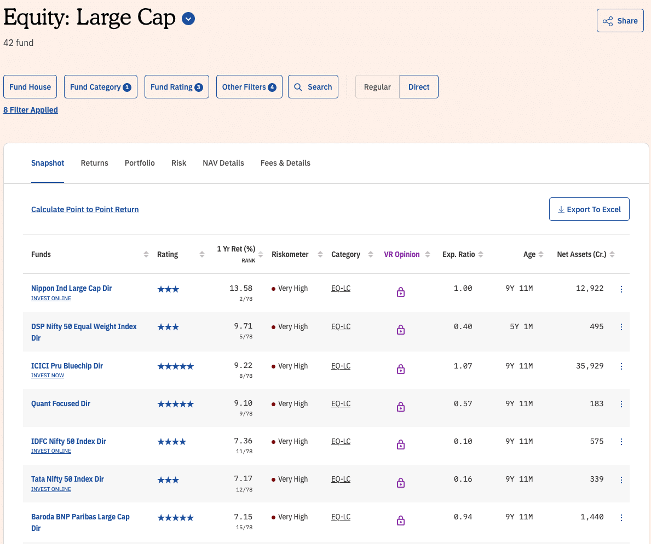The height and width of the screenshot is (544, 651).
Task: Open Baroda BNP Paribas Large Cap Dir fund
Action: pyautogui.click(x=80, y=523)
